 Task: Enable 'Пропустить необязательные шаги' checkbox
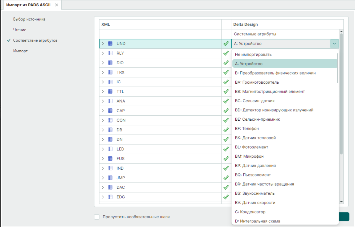tap(97, 217)
